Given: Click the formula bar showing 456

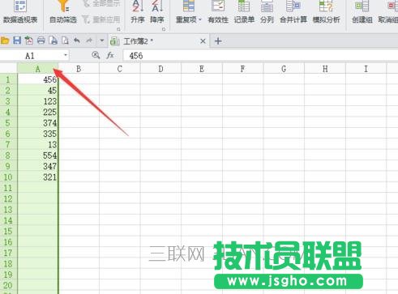Looking at the screenshot, I should pos(260,56).
